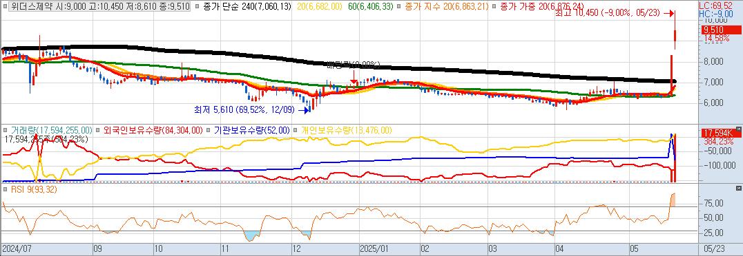The width and height of the screenshot is (743, 256).
Task: Click the 7,000 price axis label
Action: pyautogui.click(x=713, y=82)
